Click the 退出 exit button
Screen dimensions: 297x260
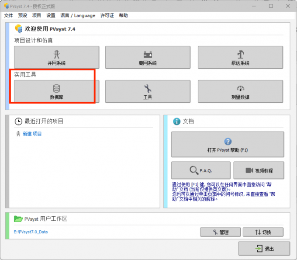click(x=264, y=249)
